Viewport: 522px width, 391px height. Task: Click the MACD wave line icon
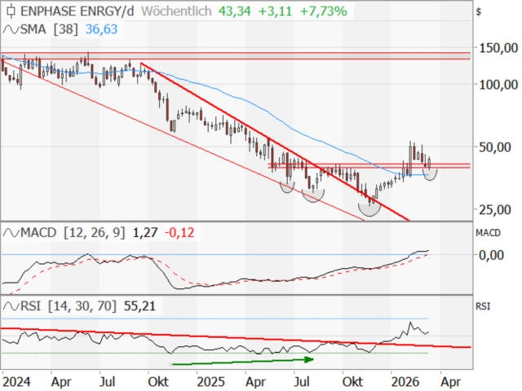click(x=11, y=232)
